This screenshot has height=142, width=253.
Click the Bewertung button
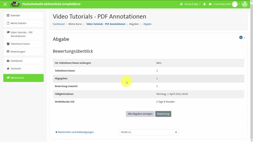click(163, 114)
